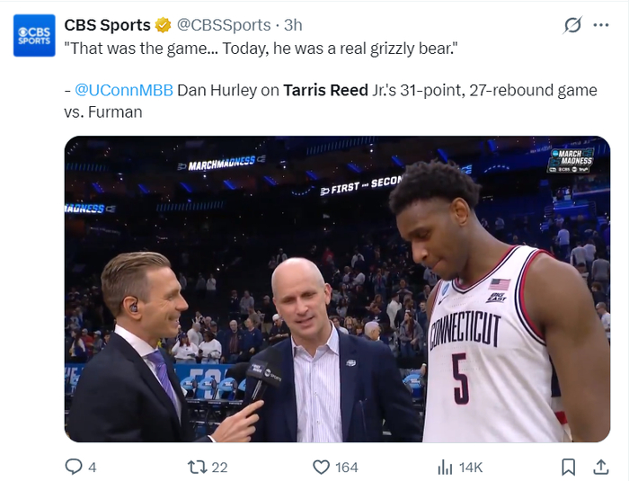Like the tweet with the heart icon
This screenshot has height=481, width=629.
click(321, 467)
